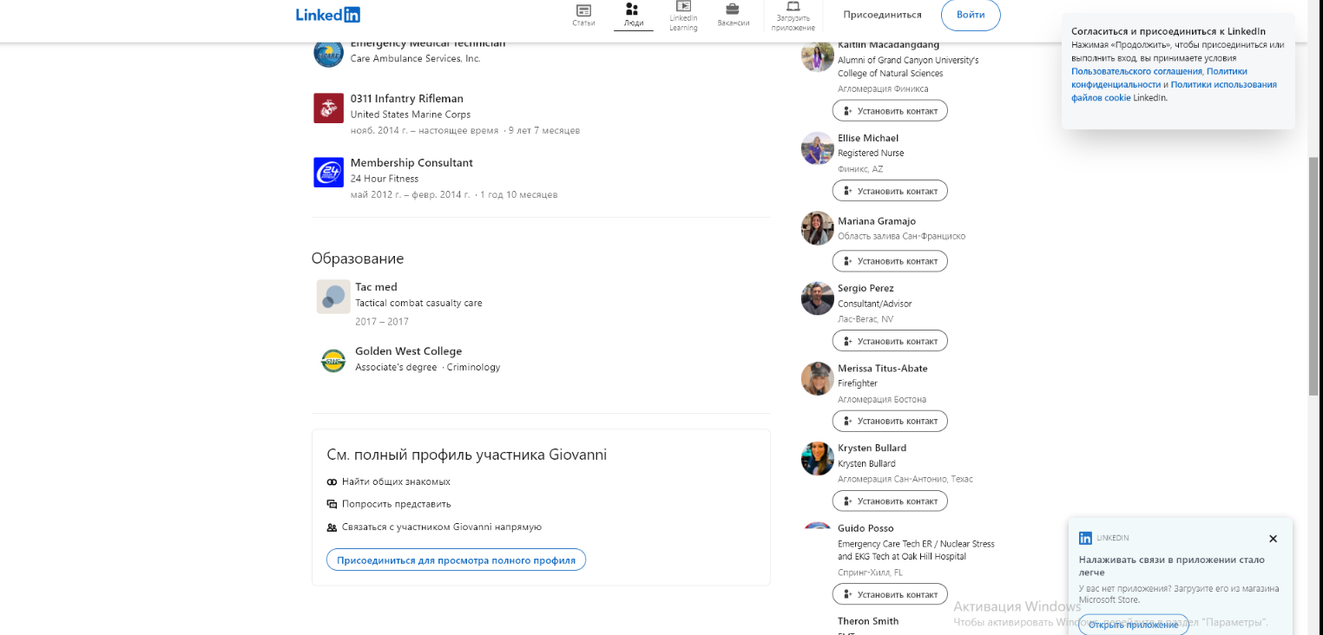1323x635 pixels.
Task: Connect with Ellise Michael via Установить контакт
Action: (x=890, y=191)
